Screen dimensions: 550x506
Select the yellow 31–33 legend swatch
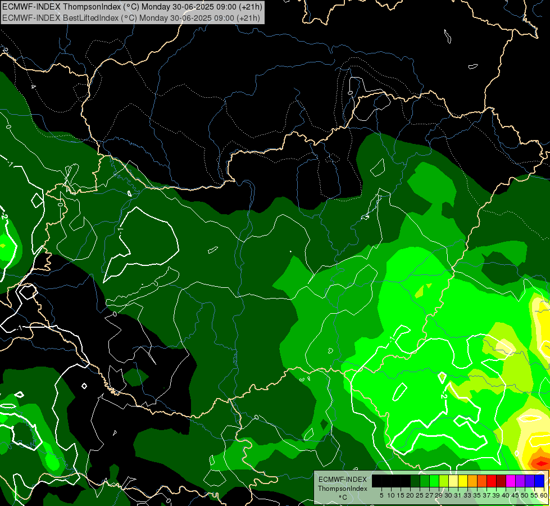pyautogui.click(x=463, y=481)
